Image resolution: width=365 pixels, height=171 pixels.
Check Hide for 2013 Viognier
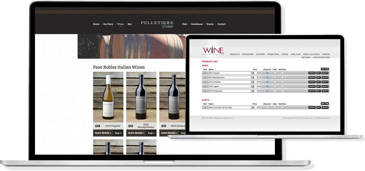click(275, 73)
